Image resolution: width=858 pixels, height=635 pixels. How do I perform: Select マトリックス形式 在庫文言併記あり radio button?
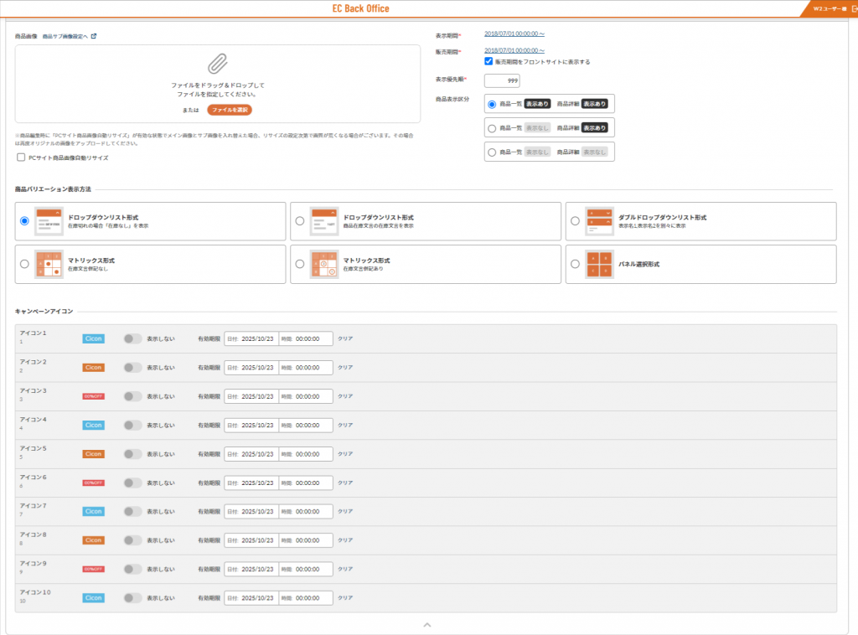(299, 264)
